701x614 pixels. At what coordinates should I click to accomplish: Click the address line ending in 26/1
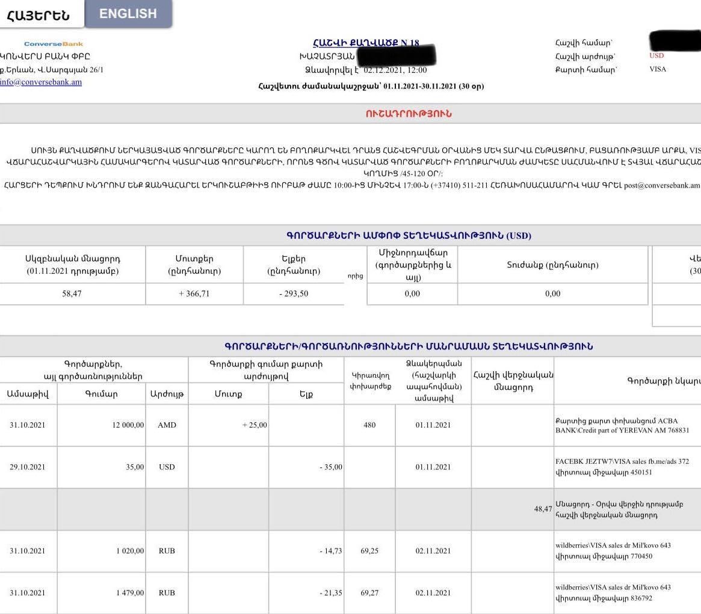[x=51, y=70]
